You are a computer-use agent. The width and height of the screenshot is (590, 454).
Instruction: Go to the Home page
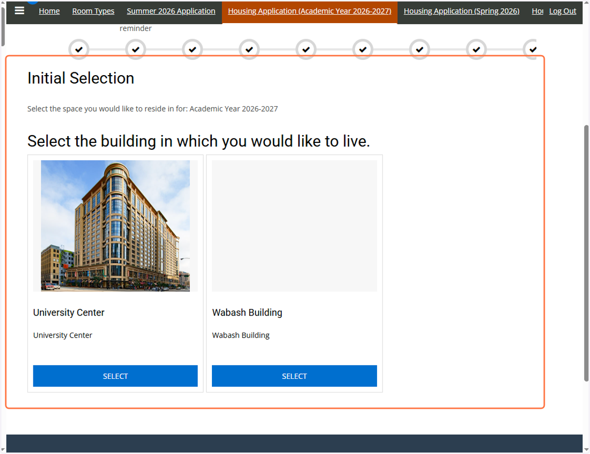pyautogui.click(x=49, y=11)
